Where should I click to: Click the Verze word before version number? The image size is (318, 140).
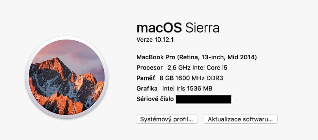(144, 40)
